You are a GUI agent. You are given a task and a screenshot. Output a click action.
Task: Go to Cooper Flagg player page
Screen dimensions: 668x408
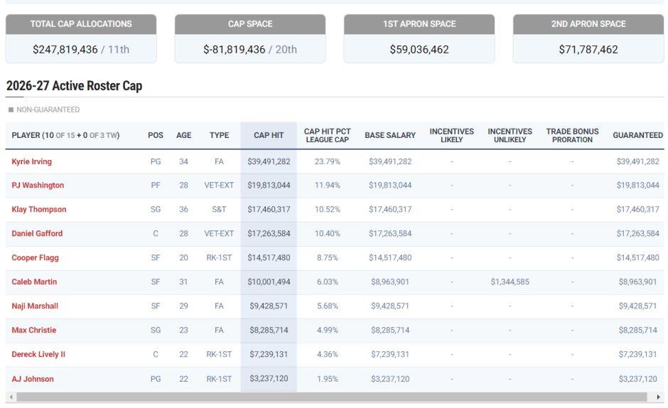(x=35, y=258)
